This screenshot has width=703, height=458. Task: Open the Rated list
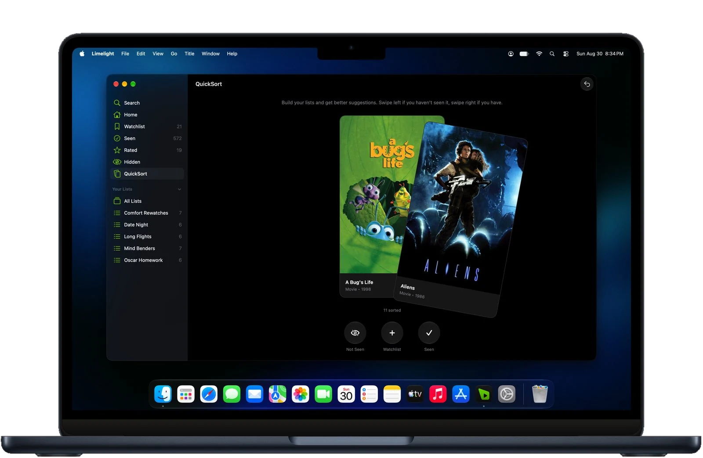click(147, 150)
